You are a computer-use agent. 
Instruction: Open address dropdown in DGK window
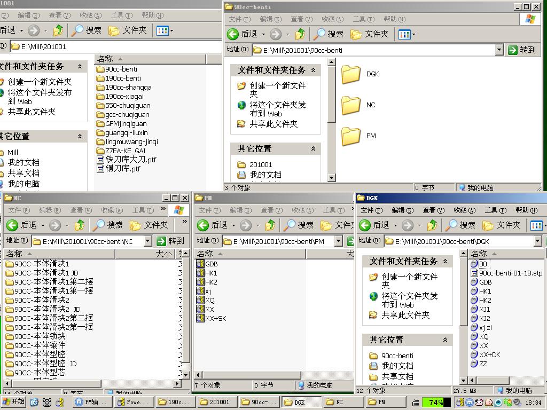537,241
